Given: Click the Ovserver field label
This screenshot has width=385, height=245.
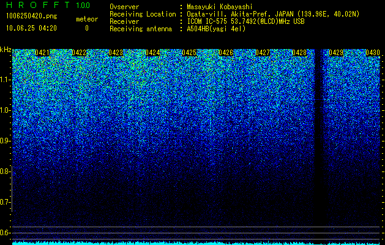Looking at the screenshot, I should click(124, 7).
